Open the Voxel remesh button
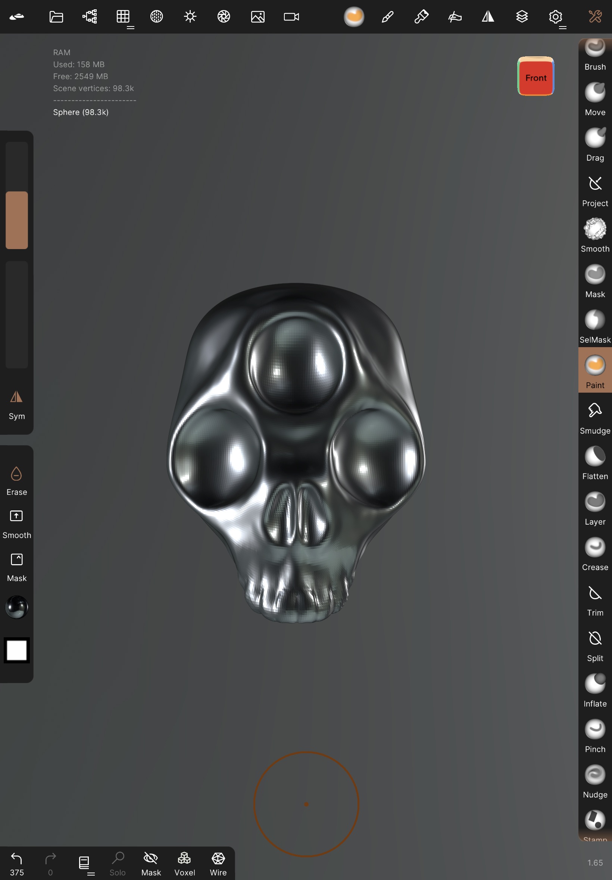 184,863
